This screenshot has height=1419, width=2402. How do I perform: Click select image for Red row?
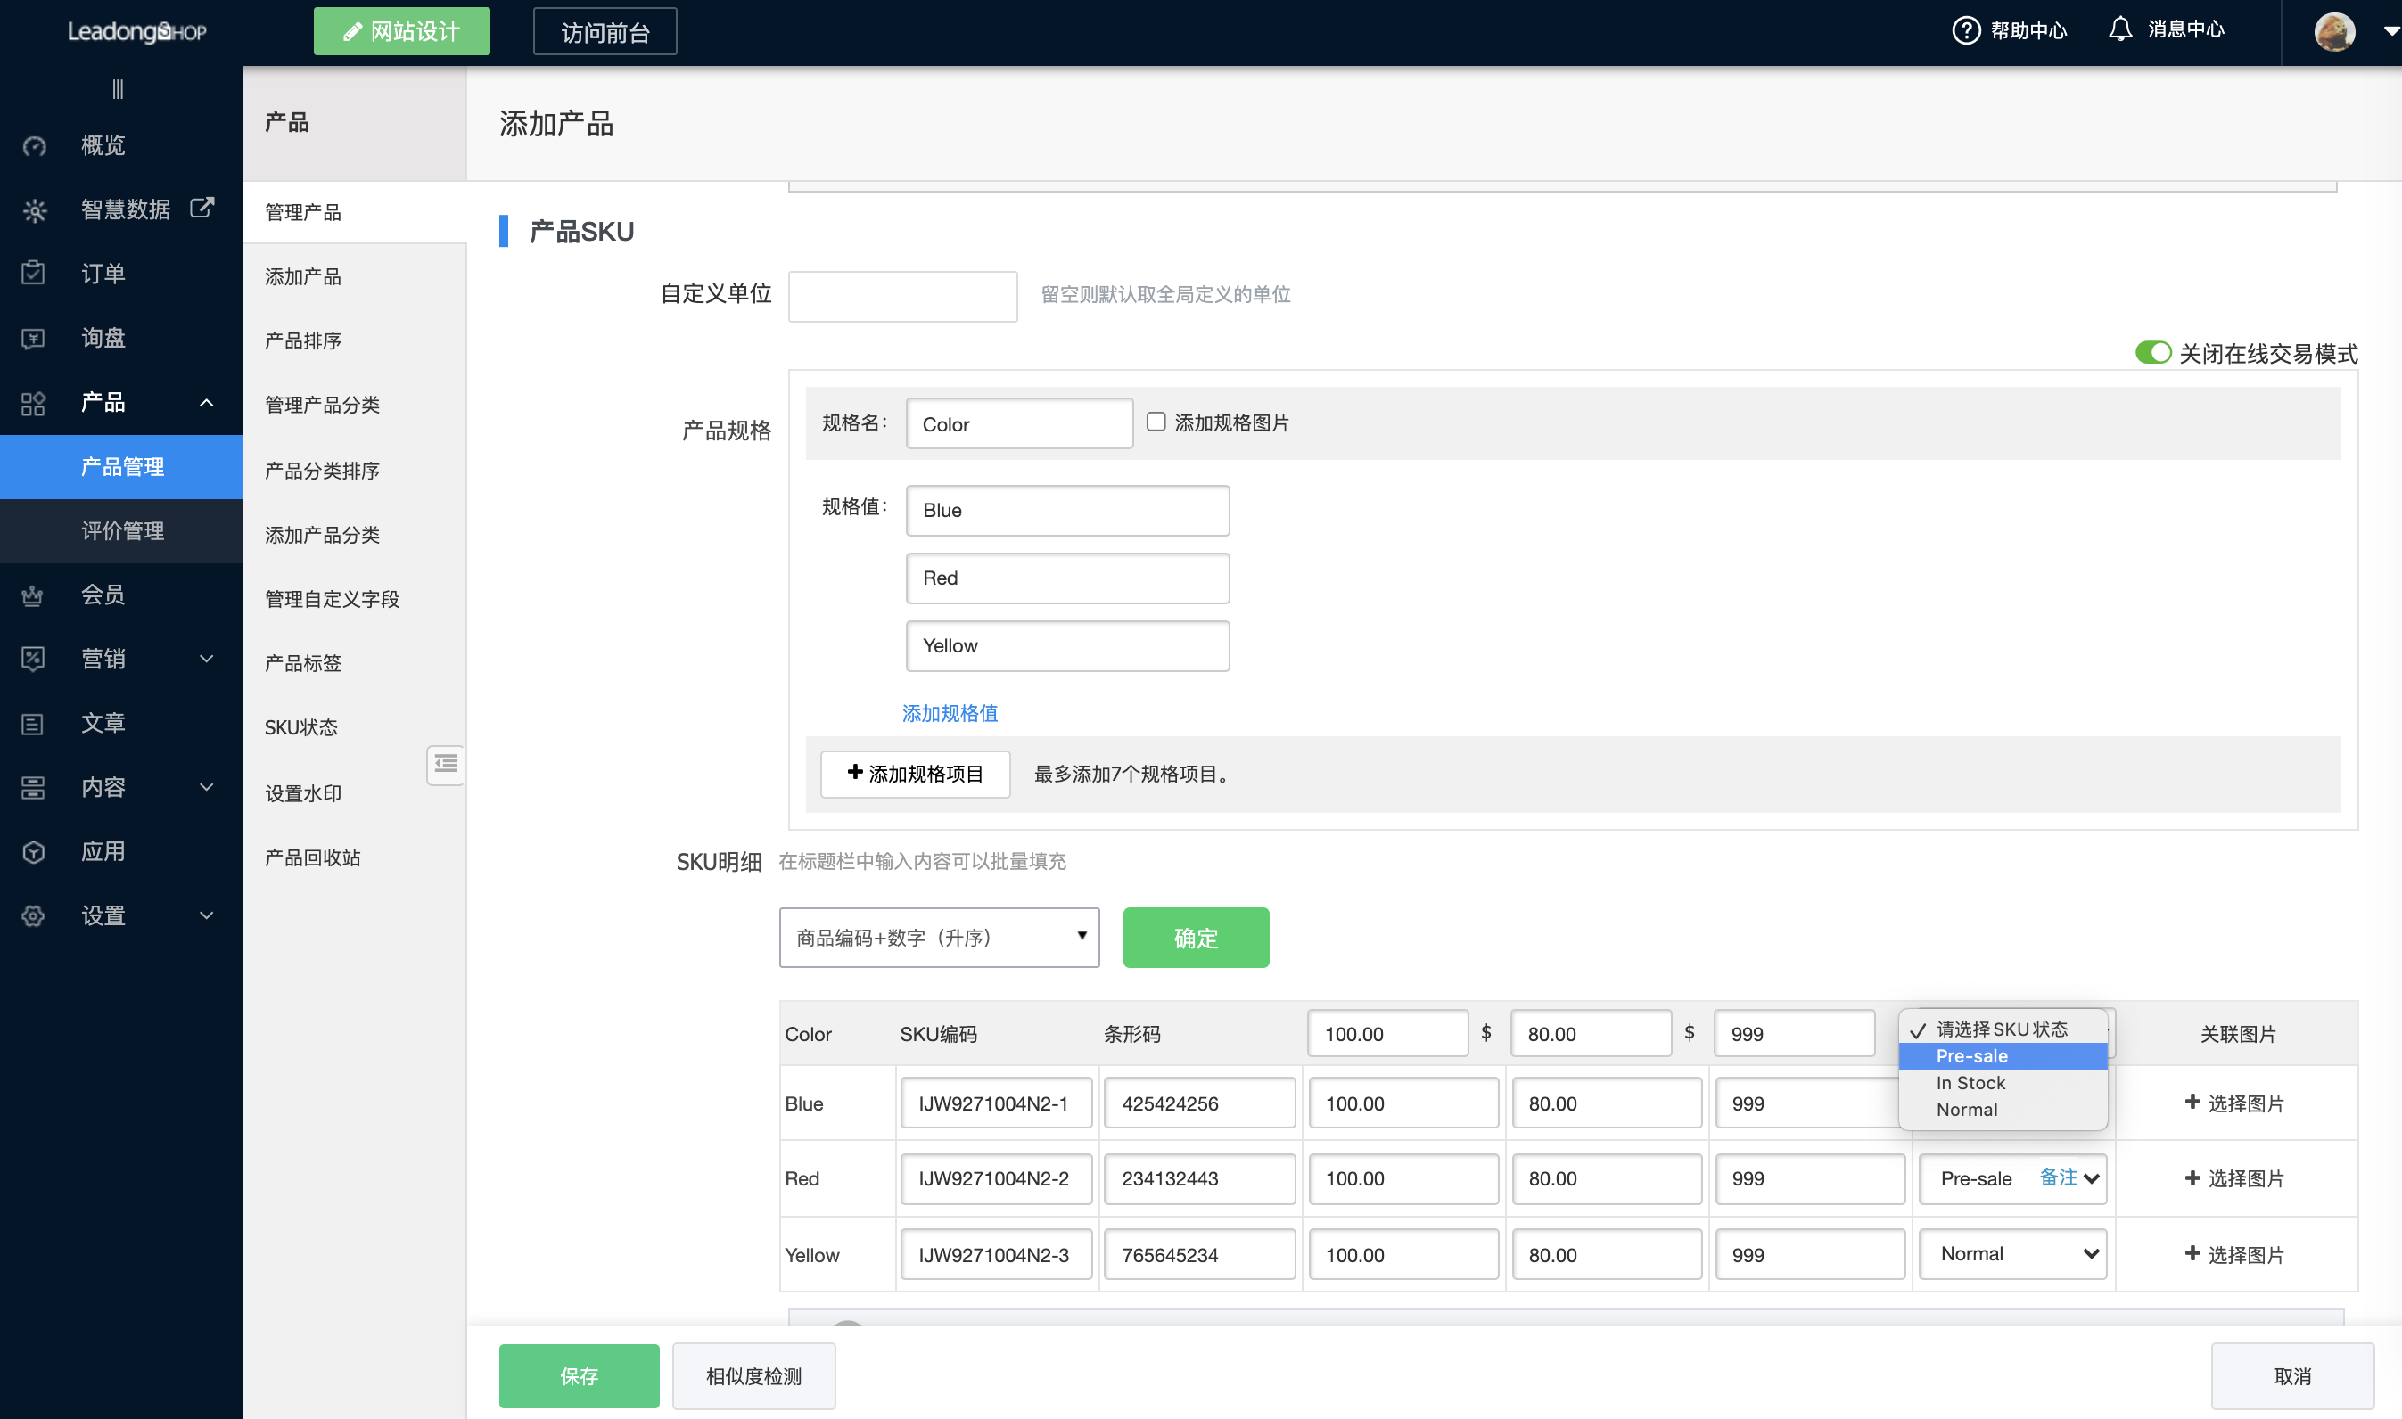tap(2233, 1178)
